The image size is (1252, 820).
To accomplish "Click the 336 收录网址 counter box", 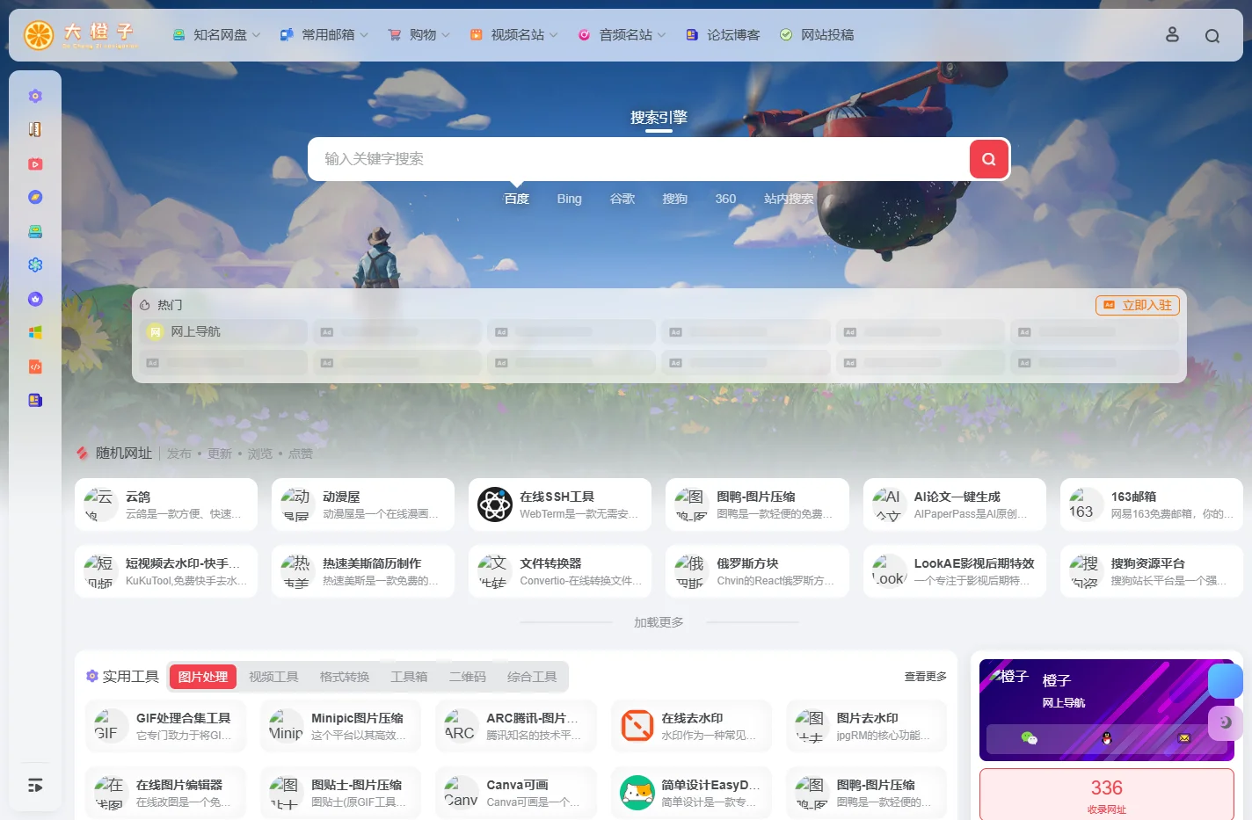I will point(1107,795).
